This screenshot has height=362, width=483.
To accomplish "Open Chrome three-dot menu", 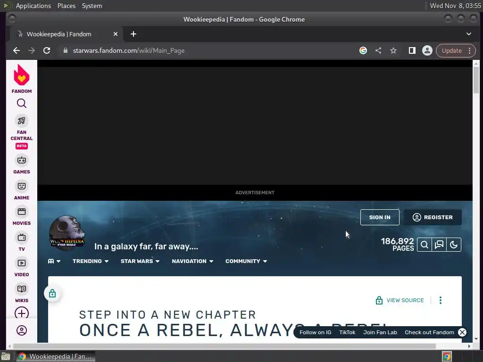I will pos(469,50).
